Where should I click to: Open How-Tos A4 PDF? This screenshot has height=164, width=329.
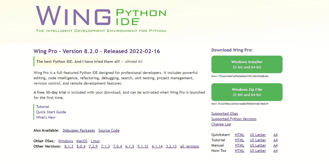point(275,151)
